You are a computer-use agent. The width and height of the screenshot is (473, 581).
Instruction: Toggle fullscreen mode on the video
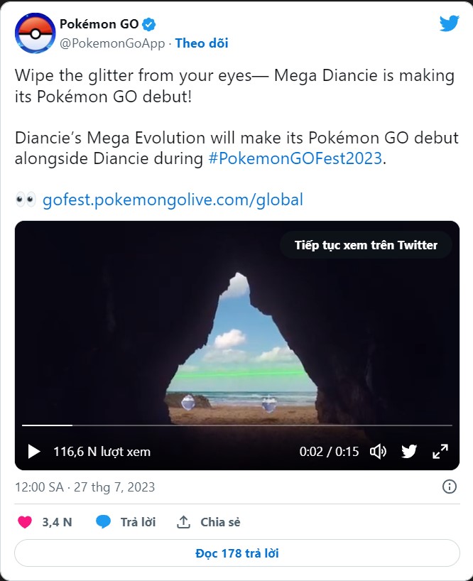point(441,450)
